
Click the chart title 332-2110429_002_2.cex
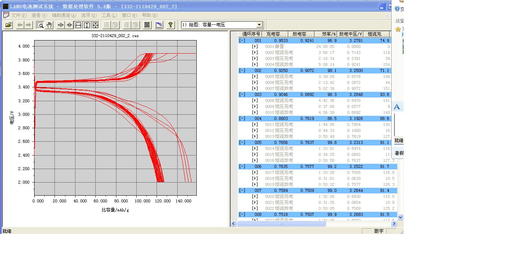[115, 36]
